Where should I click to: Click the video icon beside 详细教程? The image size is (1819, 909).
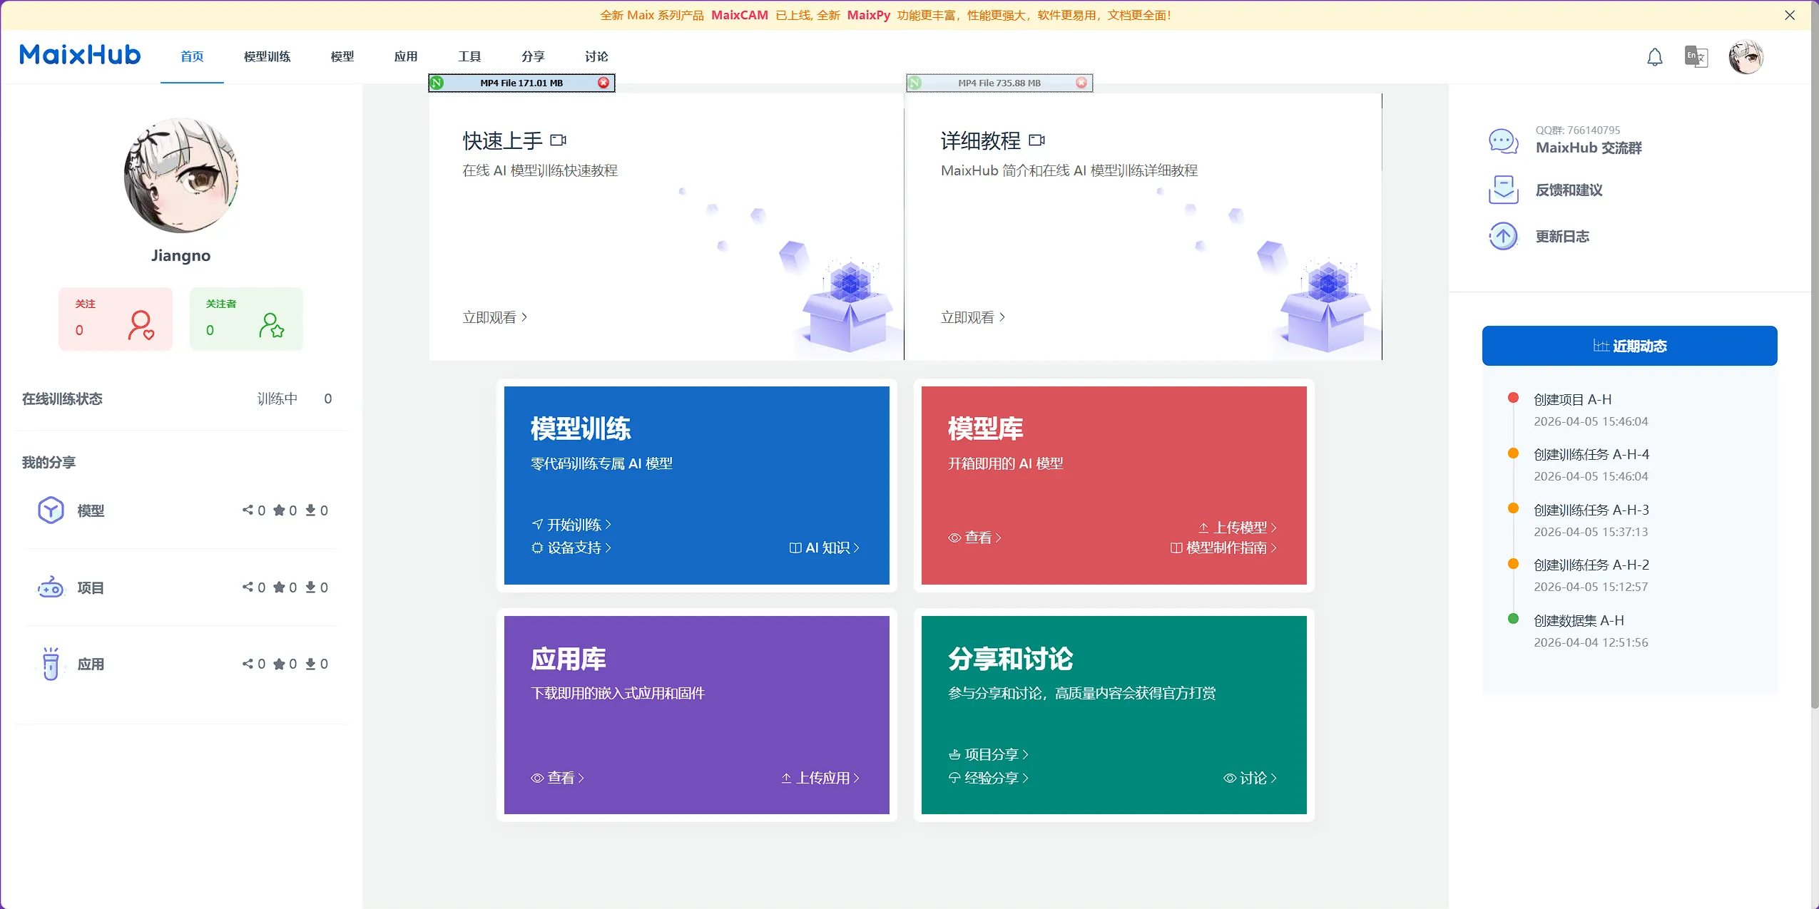point(1037,140)
